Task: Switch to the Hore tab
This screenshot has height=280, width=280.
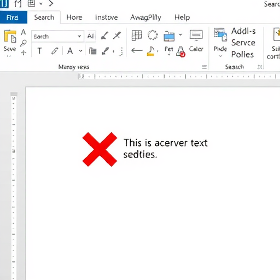Action: (74, 17)
